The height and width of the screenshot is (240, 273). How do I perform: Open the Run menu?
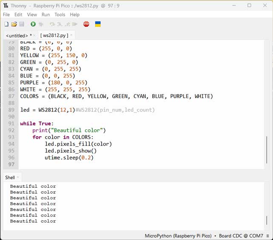(45, 14)
